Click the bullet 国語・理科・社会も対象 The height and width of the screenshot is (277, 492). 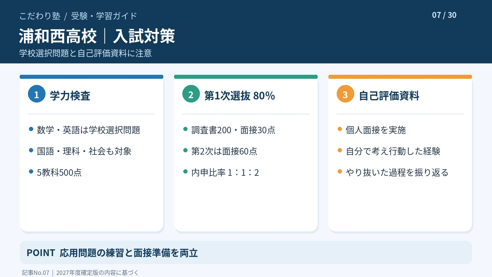click(x=84, y=151)
